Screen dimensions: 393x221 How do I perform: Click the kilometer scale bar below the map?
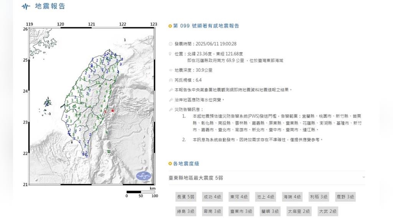pyautogui.click(x=140, y=192)
